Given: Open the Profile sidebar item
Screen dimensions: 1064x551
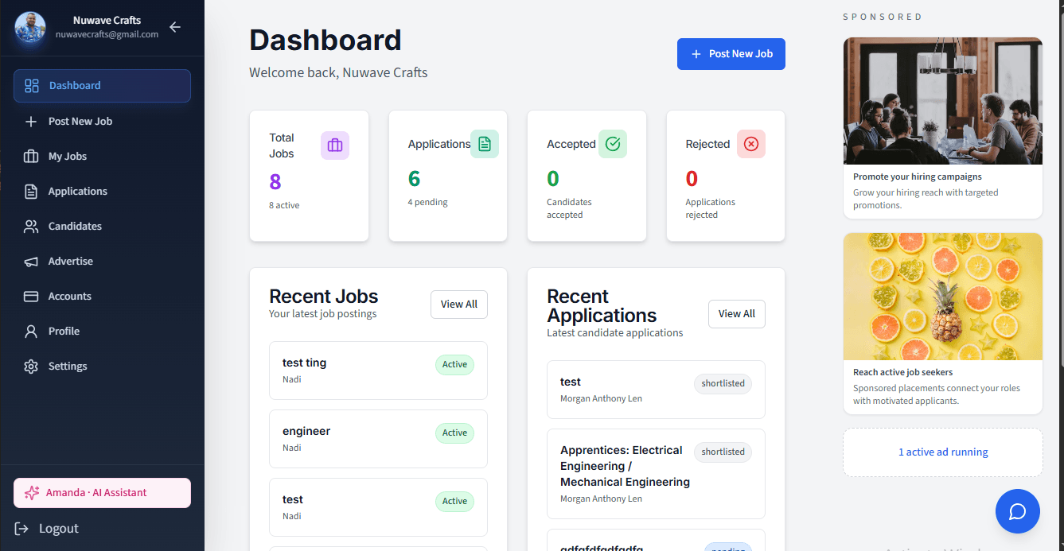Looking at the screenshot, I should click(x=64, y=332).
